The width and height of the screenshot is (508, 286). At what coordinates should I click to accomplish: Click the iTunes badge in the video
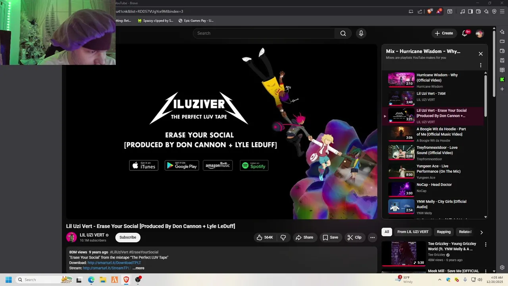pyautogui.click(x=144, y=166)
